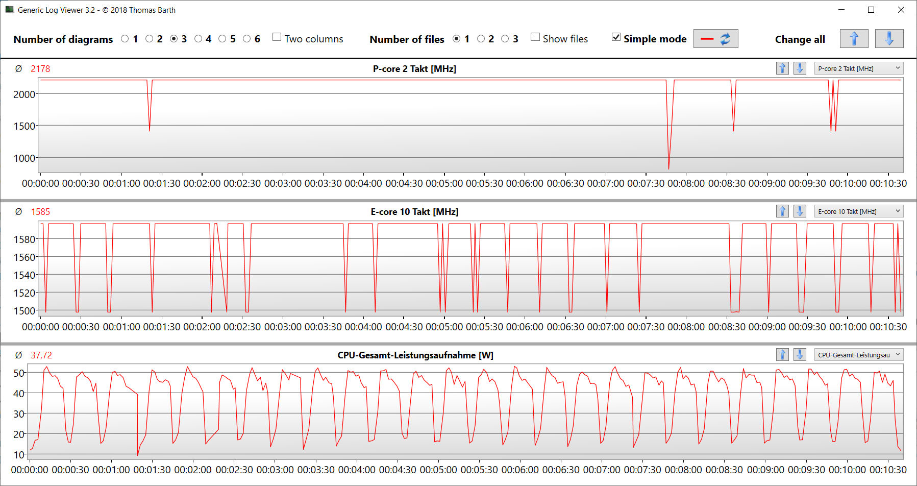Click up arrow for CPU-Gesamt-Leistungsaufnahme diagram

(x=782, y=355)
